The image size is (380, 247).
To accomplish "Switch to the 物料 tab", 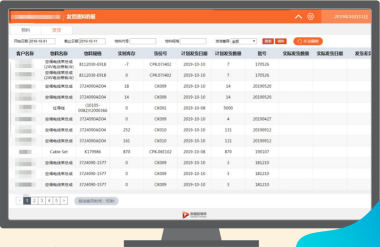I will pyautogui.click(x=26, y=30).
